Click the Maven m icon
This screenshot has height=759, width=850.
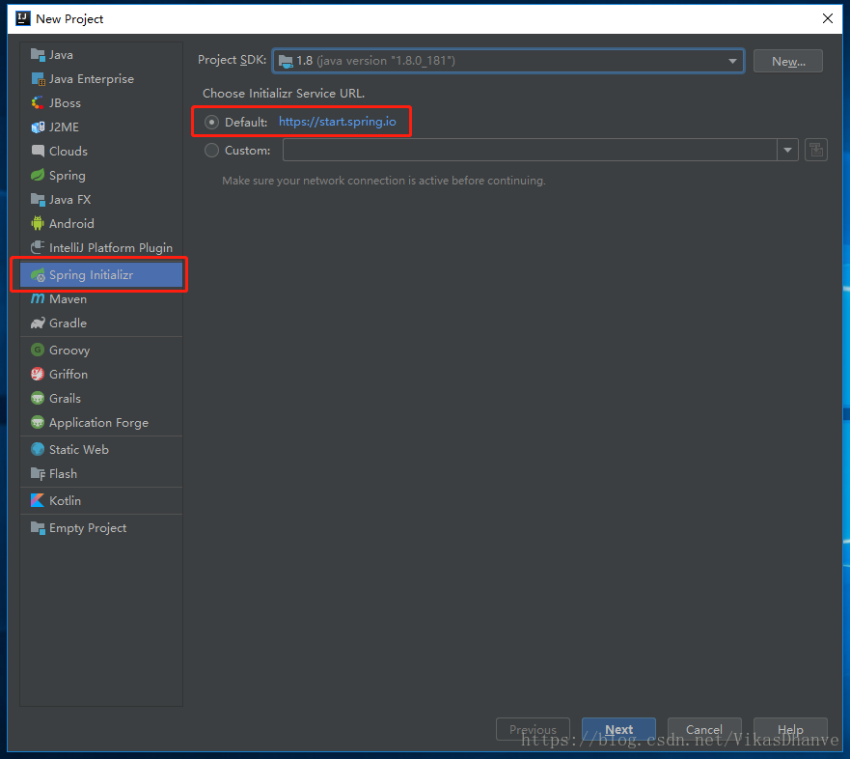(38, 299)
